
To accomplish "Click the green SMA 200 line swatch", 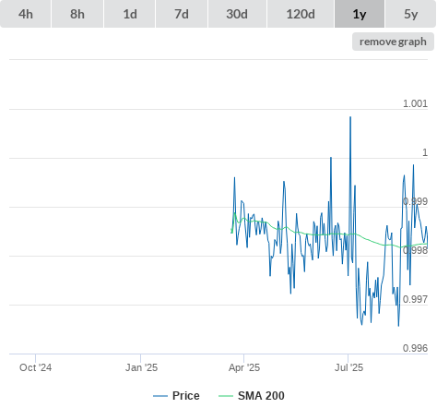I will coord(226,396).
